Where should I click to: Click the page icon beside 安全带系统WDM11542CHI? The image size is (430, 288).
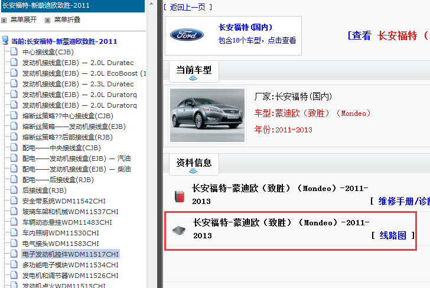click(14, 200)
